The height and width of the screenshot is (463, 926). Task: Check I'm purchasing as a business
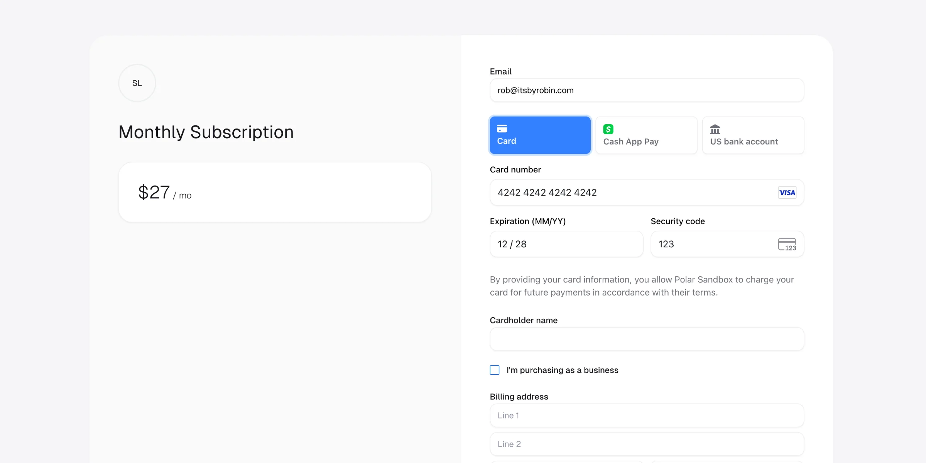coord(495,370)
